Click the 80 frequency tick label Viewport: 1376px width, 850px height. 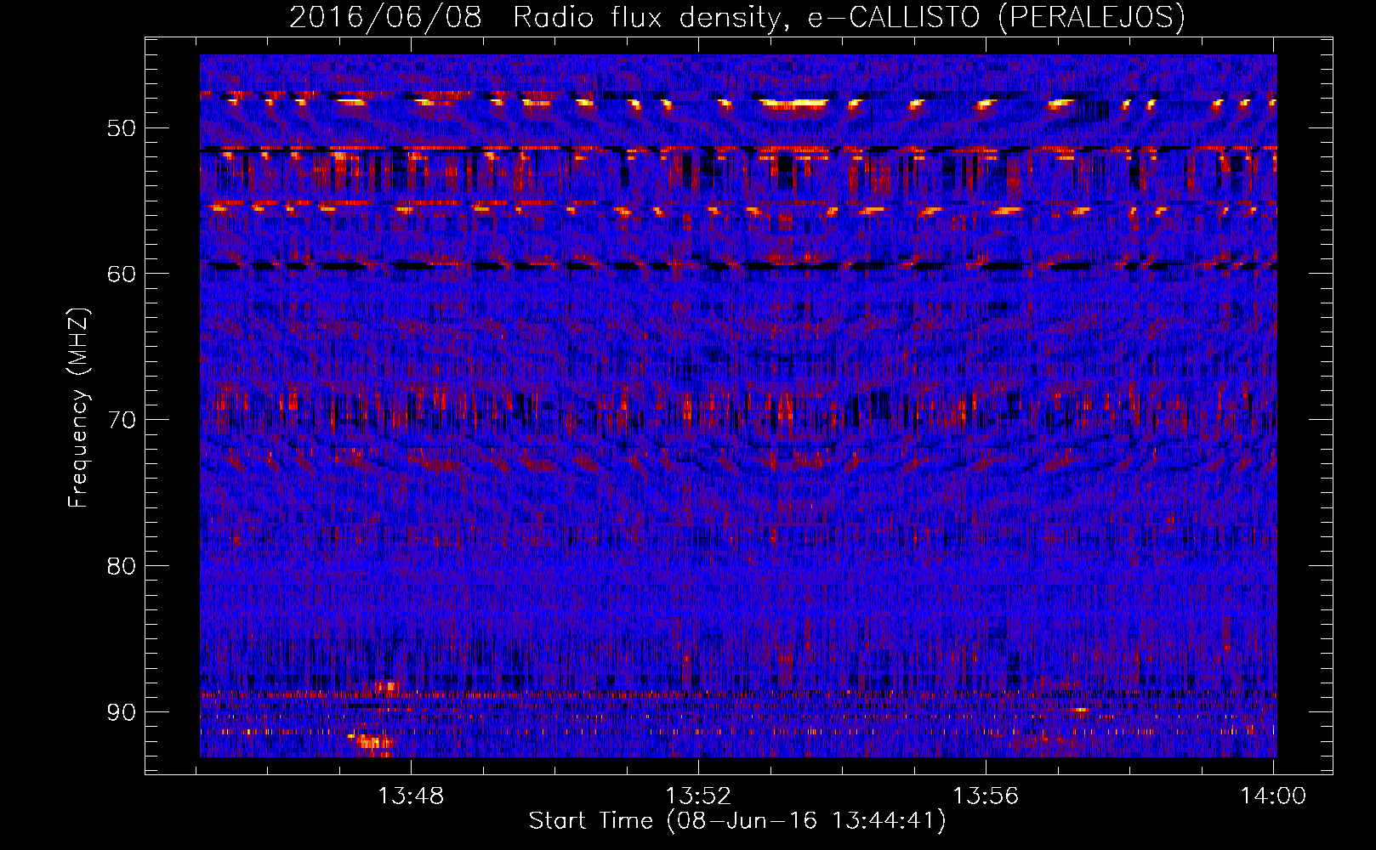[122, 566]
